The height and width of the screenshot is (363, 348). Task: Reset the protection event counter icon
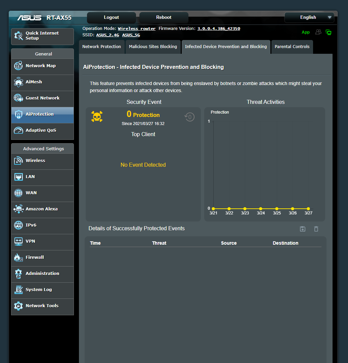click(189, 117)
